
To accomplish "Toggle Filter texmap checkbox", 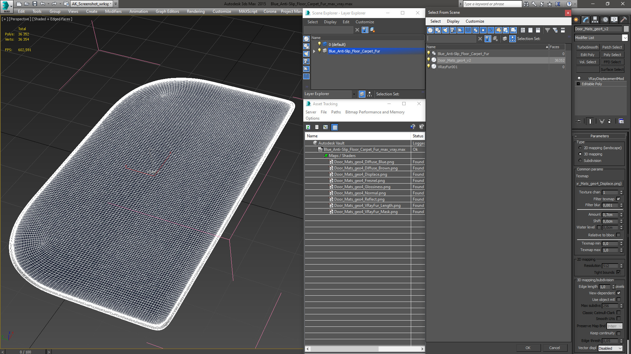I will (x=618, y=199).
